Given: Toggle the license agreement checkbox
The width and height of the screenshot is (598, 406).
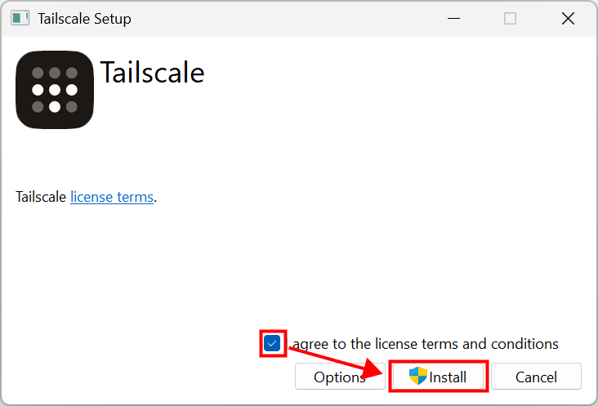Looking at the screenshot, I should click(x=272, y=344).
